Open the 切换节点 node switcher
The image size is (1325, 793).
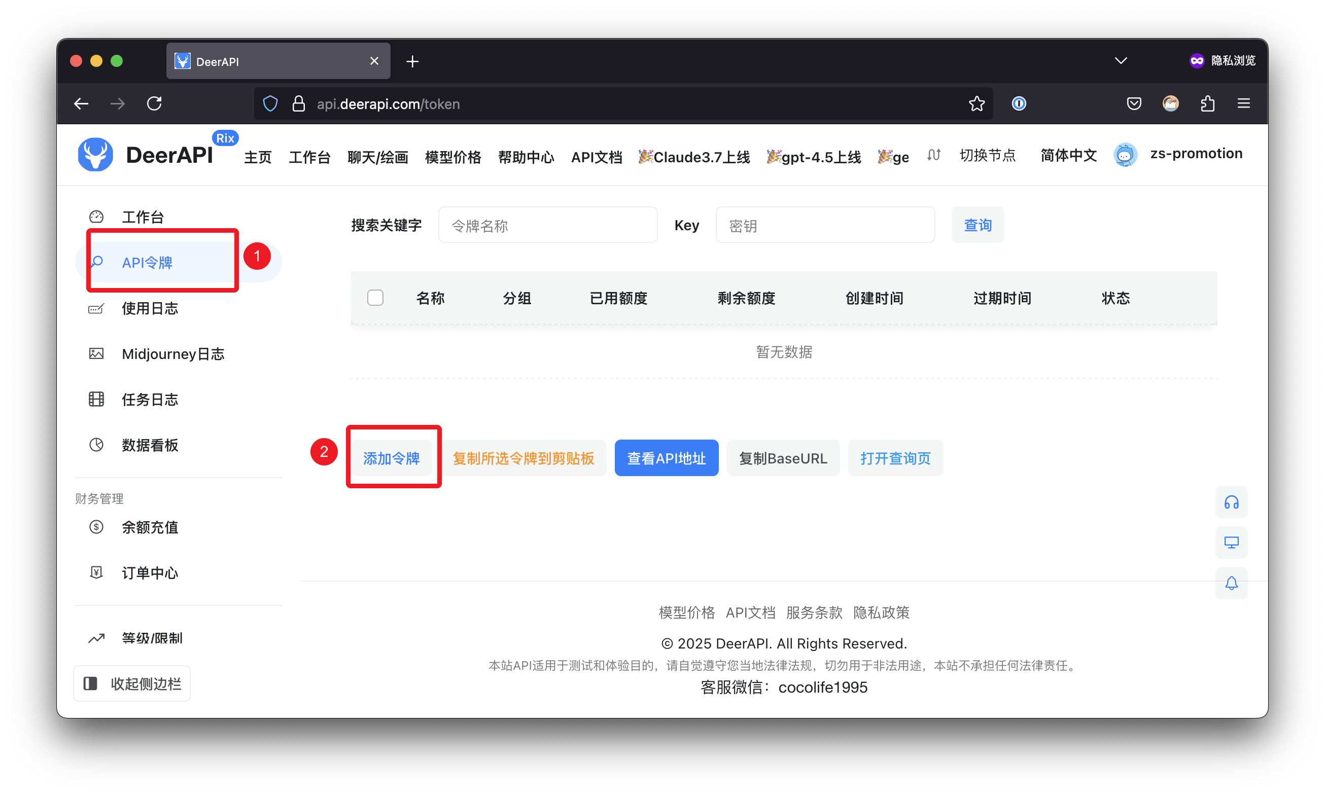(x=972, y=156)
